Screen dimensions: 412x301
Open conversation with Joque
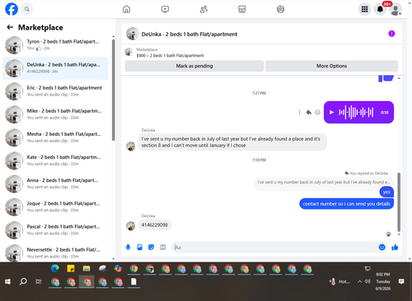coord(56,206)
